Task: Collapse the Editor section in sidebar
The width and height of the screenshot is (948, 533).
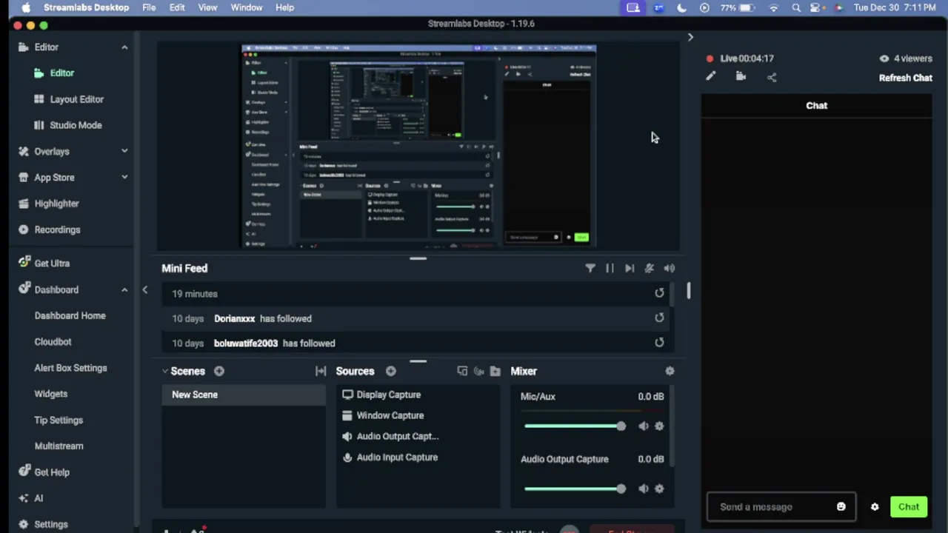Action: pos(124,47)
